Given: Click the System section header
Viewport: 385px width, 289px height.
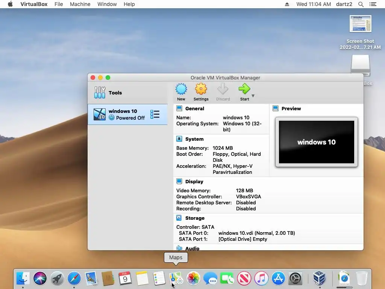Looking at the screenshot, I should pyautogui.click(x=194, y=139).
